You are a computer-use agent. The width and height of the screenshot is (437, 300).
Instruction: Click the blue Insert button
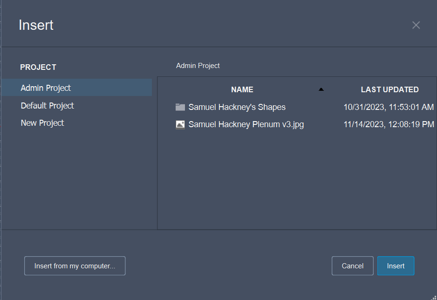(x=396, y=266)
